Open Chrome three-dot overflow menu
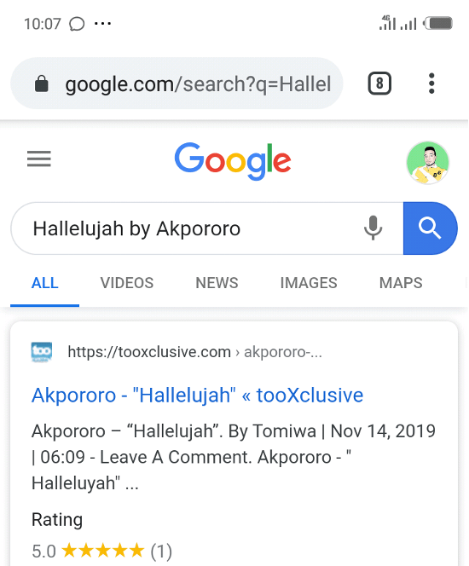Image resolution: width=469 pixels, height=566 pixels. 431,84
